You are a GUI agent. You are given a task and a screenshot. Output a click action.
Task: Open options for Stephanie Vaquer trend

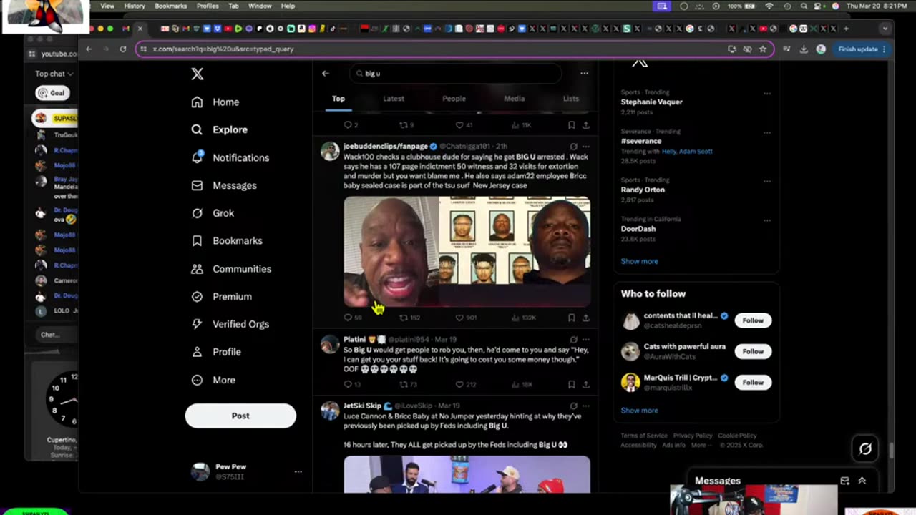tap(767, 93)
